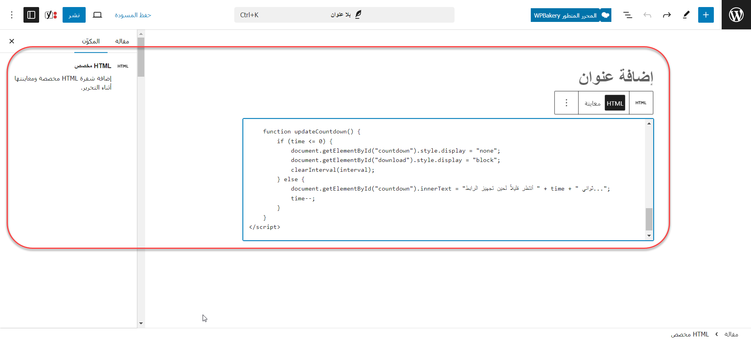
Task: Click the إضافة عنوان title field
Action: coord(615,76)
